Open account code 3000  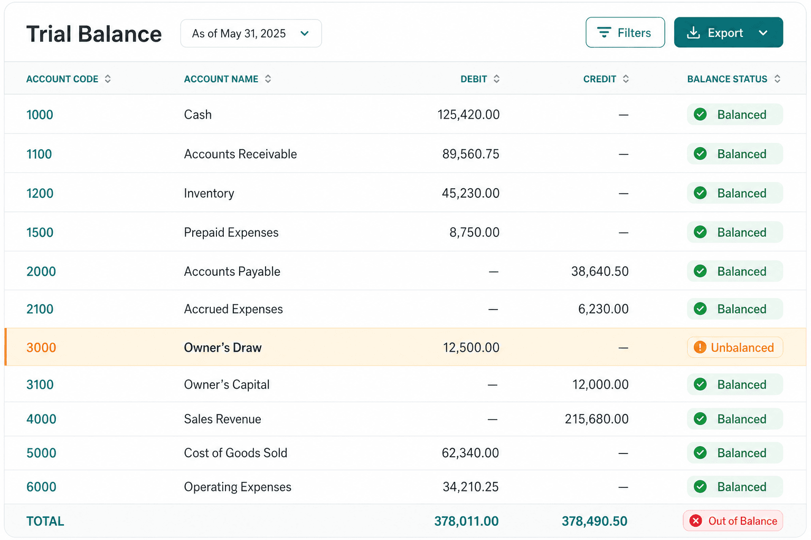tap(41, 348)
